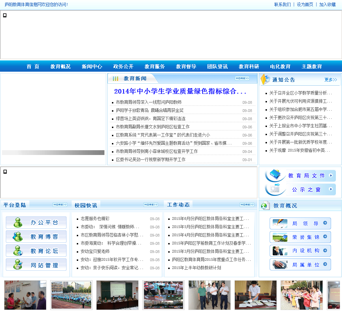The width and height of the screenshot is (342, 311).
Task: Open notice 关于开展光伏可利用资源摸排工
Action: click(301, 101)
